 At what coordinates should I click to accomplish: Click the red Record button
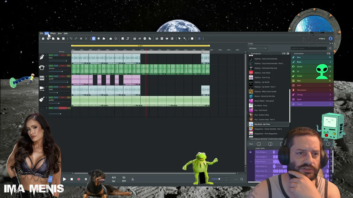[79, 179]
